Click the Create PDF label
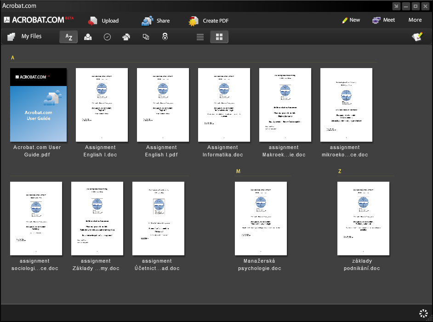This screenshot has height=322, width=433. 216,21
